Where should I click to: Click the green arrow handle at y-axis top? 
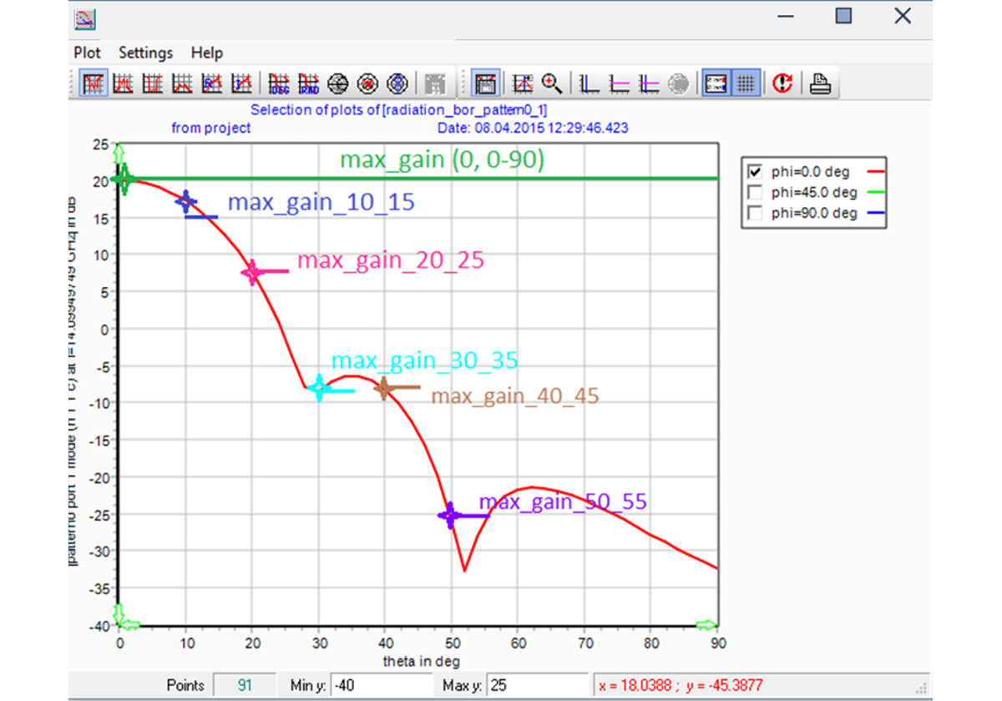(x=119, y=153)
